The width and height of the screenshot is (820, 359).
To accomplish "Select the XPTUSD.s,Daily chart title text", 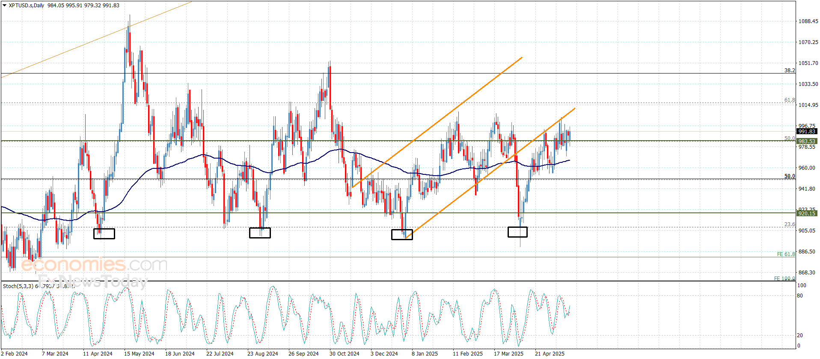I will click(x=27, y=6).
